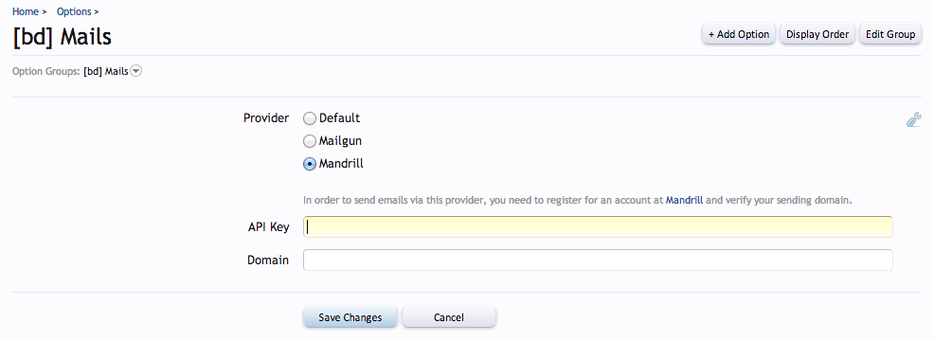Cancel the option changes
This screenshot has height=341, width=934.
pos(449,317)
